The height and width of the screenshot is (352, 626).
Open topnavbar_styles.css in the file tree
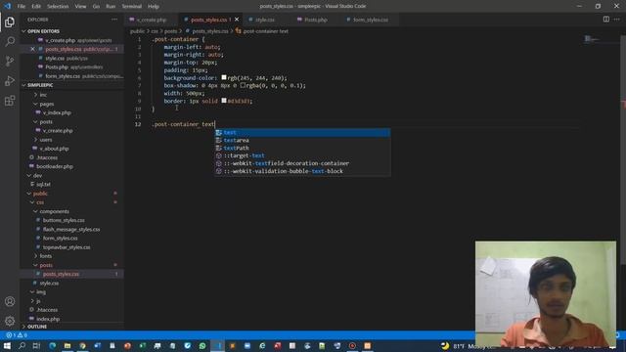coord(67,247)
